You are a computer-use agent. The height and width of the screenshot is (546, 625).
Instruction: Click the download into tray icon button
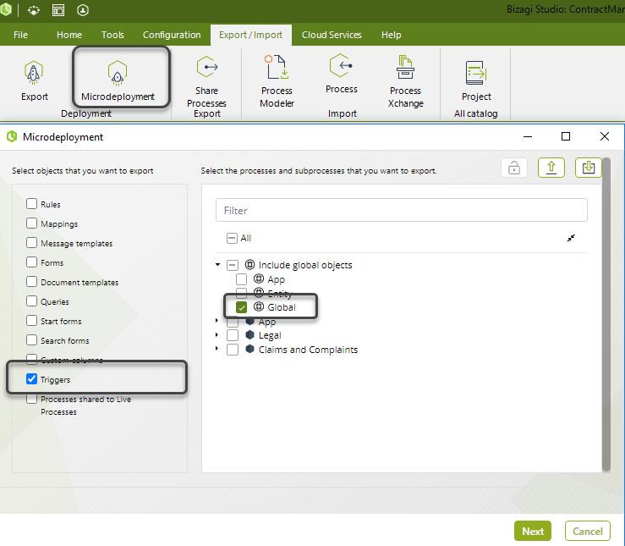coord(588,168)
